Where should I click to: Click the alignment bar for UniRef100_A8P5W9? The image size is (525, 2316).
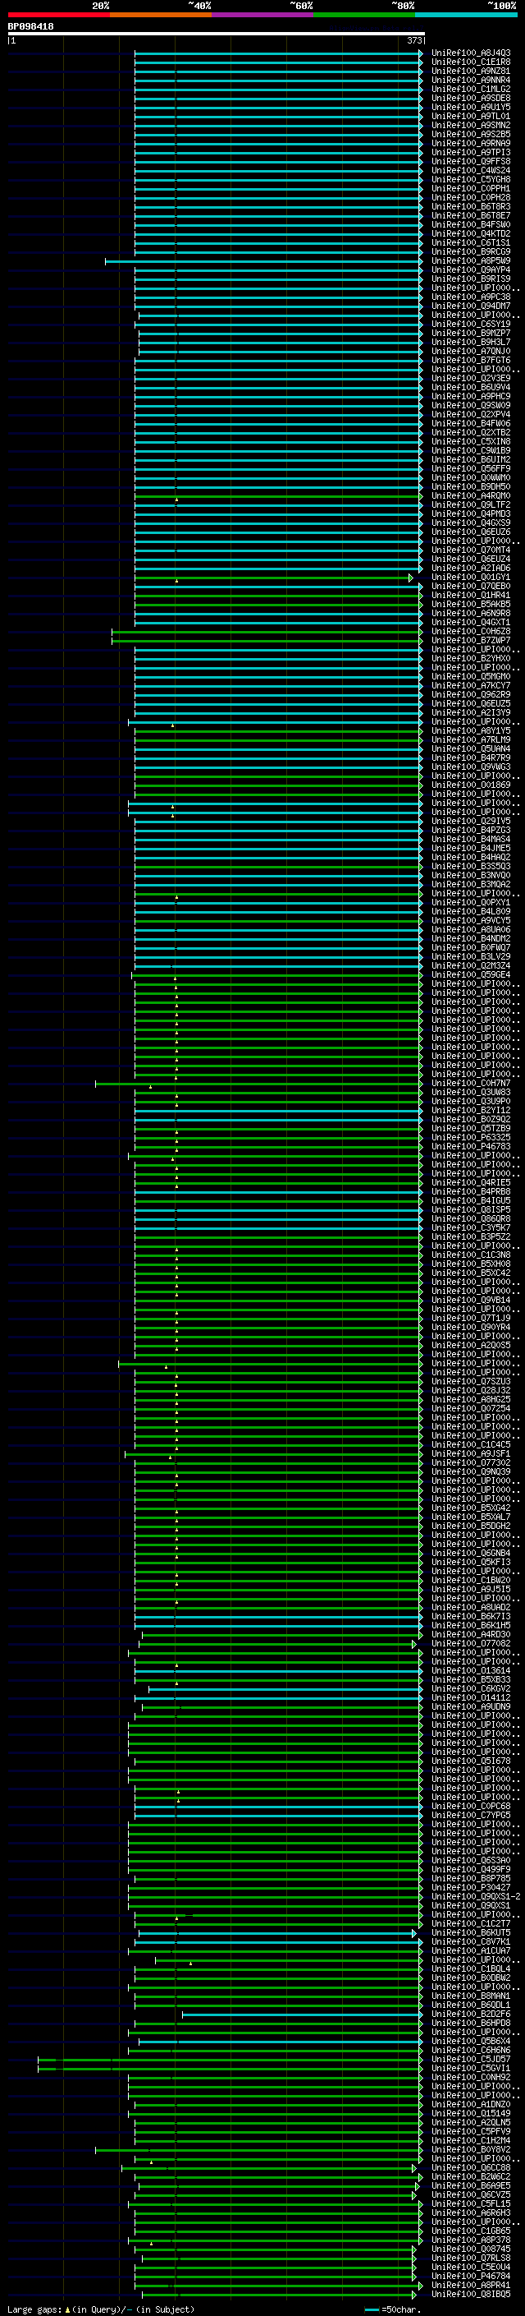pos(264,261)
